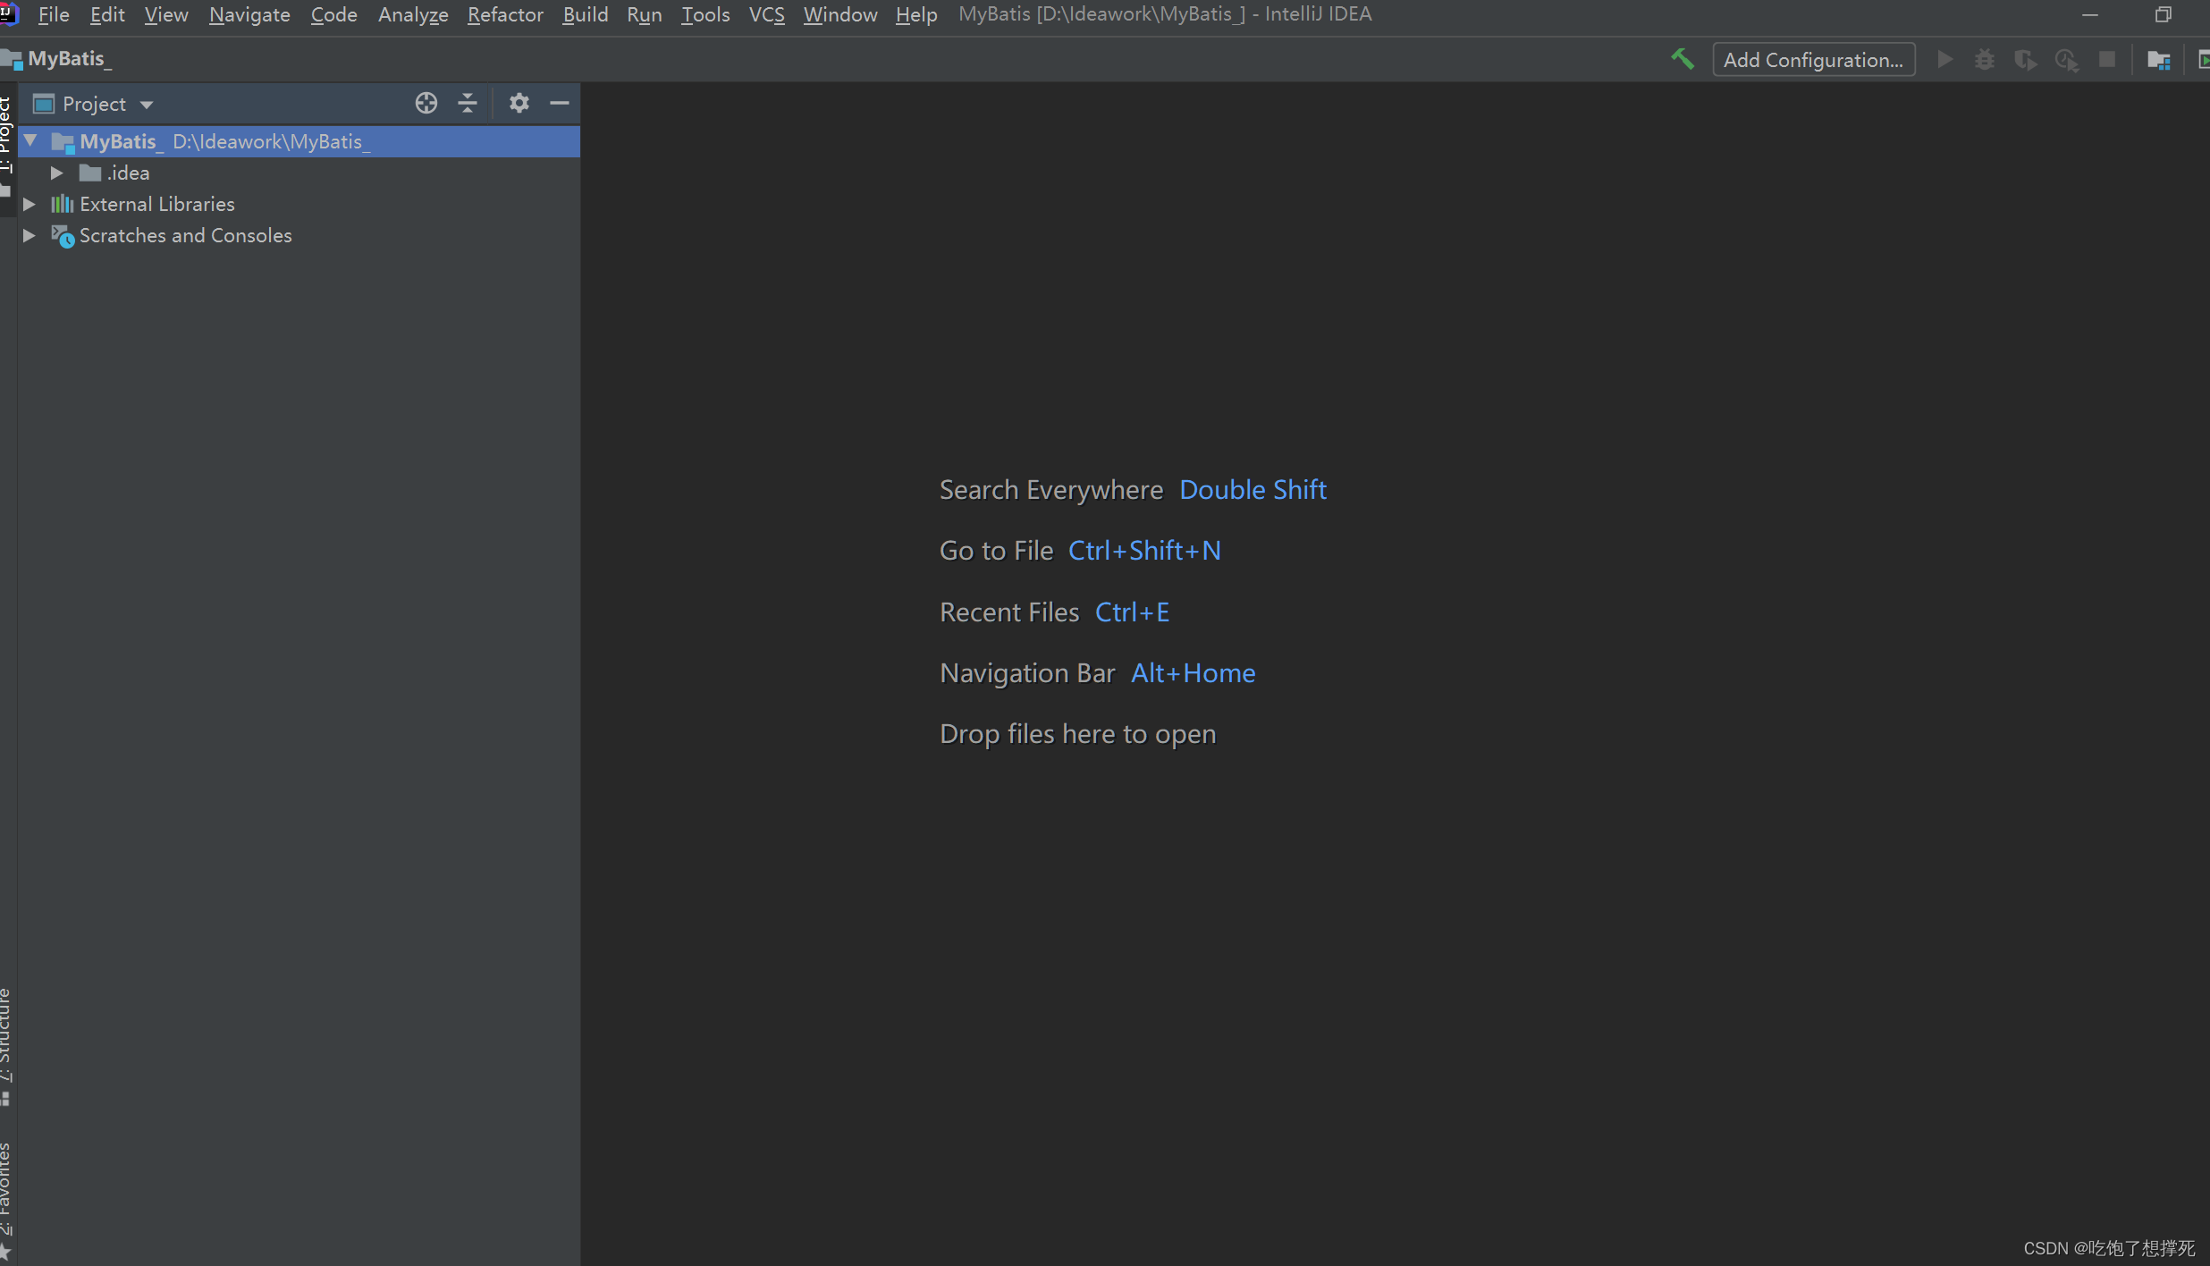Click the Recent Files hint text

(x=1009, y=612)
